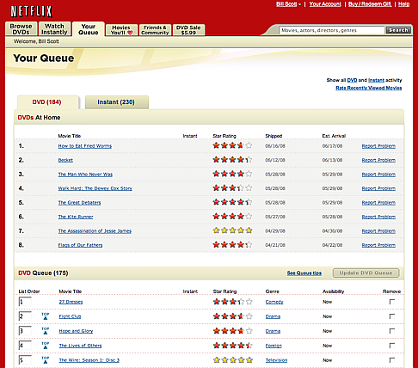Check remove box for The Wire

(x=392, y=360)
